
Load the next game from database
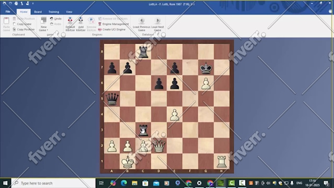click(158, 24)
